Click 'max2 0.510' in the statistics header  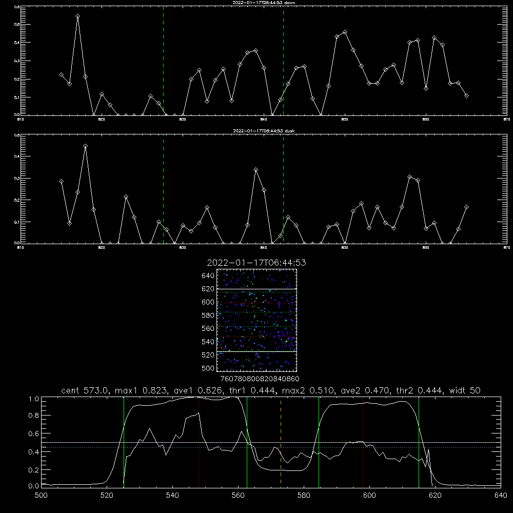click(x=309, y=390)
